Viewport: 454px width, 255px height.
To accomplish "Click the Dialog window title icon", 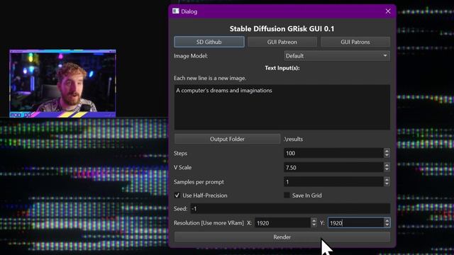I will 176,11.
